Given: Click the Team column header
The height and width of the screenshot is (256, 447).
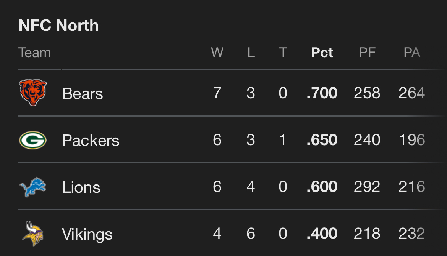Looking at the screenshot, I should point(34,53).
